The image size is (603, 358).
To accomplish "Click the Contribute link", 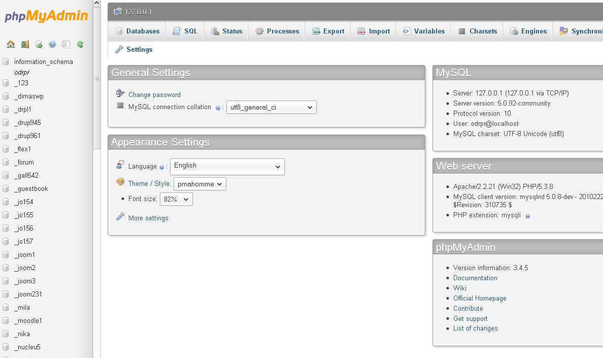I will point(468,308).
